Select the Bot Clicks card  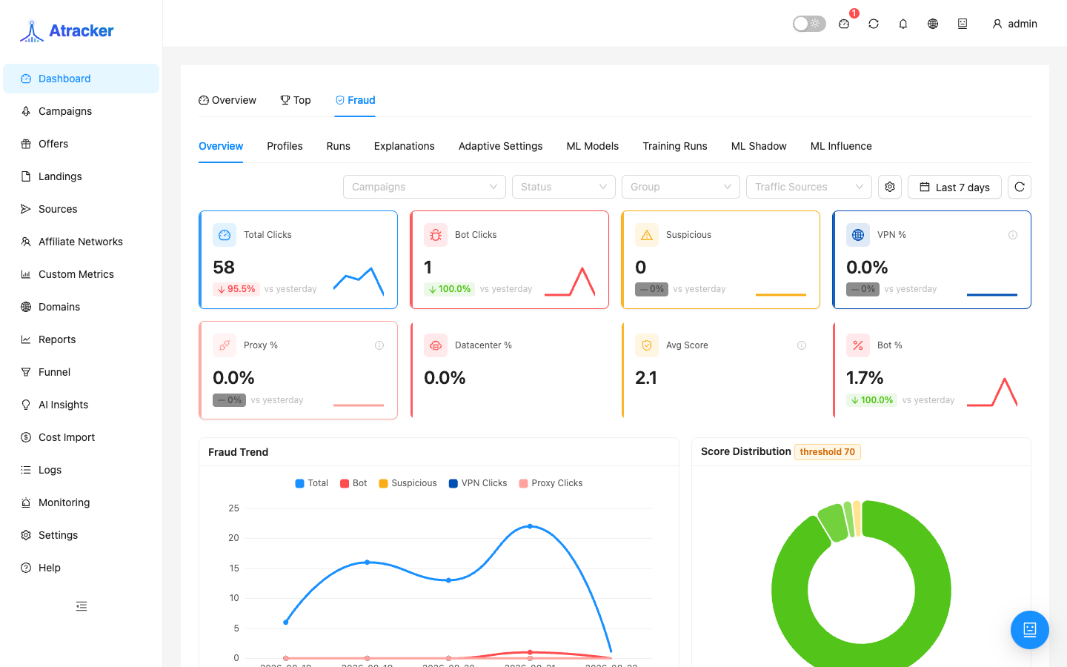[x=510, y=259]
